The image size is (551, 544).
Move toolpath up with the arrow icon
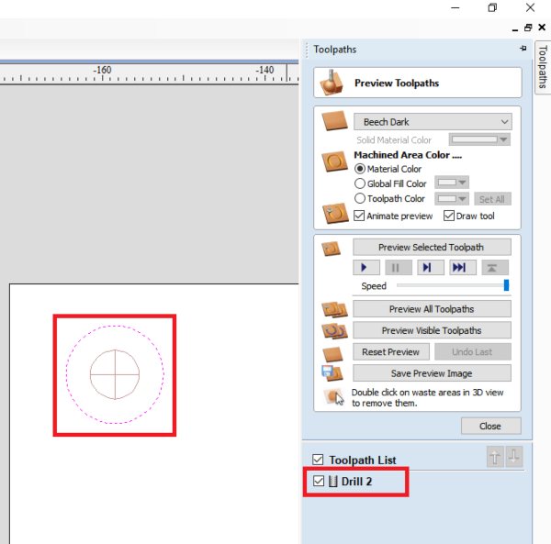tap(495, 457)
